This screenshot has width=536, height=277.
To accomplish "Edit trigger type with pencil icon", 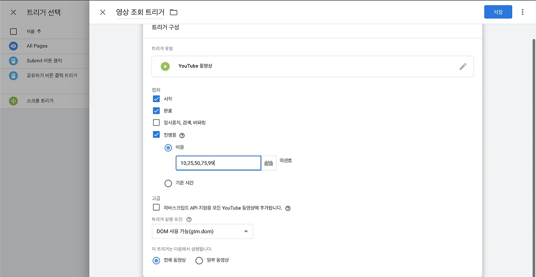I will 463,66.
